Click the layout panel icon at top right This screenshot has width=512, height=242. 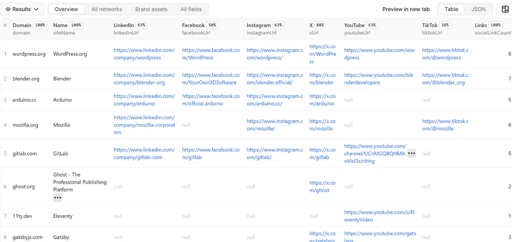505,9
